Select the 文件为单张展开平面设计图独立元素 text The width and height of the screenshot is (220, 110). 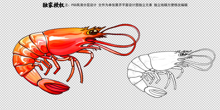pyautogui.click(x=125, y=5)
